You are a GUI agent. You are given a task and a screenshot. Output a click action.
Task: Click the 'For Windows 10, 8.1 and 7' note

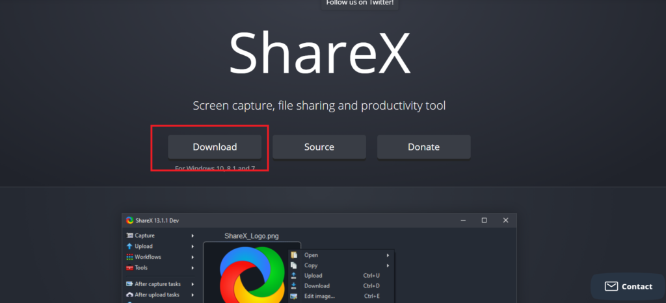(215, 168)
